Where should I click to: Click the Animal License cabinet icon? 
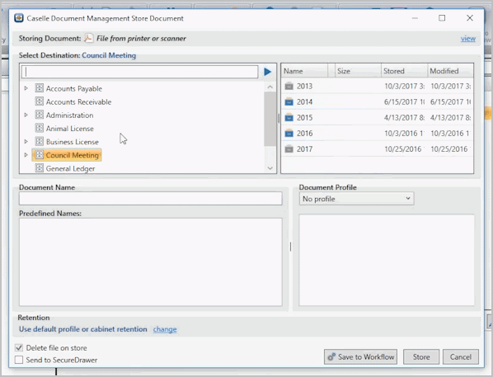click(40, 128)
